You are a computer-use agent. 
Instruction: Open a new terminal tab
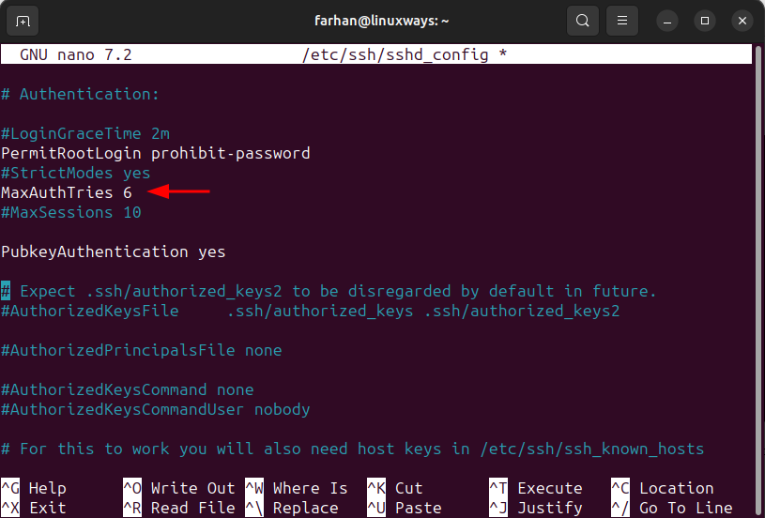coord(23,21)
